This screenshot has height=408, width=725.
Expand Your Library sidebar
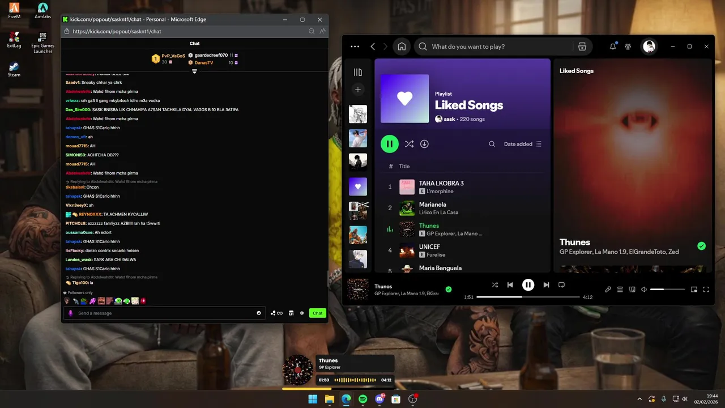357,72
